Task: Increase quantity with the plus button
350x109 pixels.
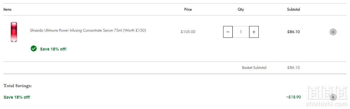Action: 254,32
